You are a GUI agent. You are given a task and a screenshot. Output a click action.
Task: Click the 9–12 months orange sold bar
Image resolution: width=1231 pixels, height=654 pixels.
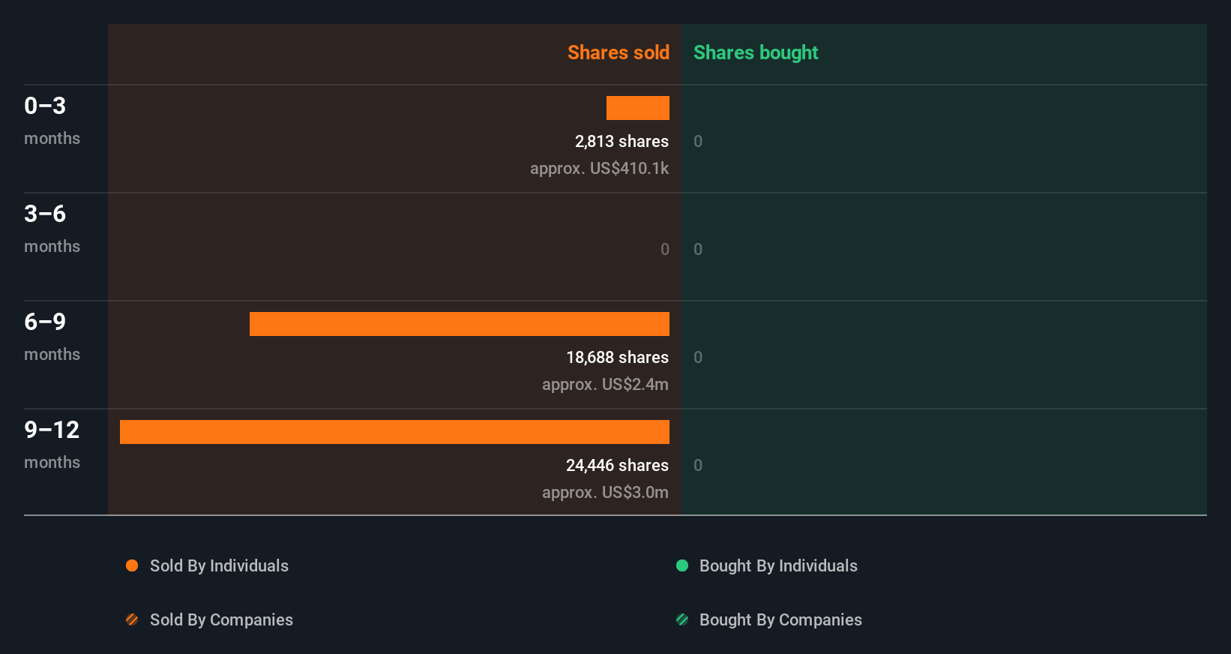coord(394,432)
